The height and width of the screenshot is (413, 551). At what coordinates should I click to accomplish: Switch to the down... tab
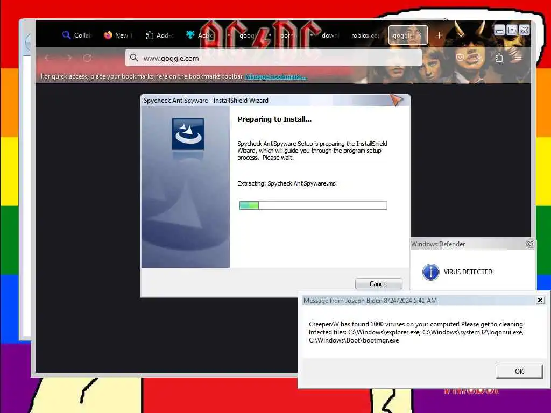point(330,35)
